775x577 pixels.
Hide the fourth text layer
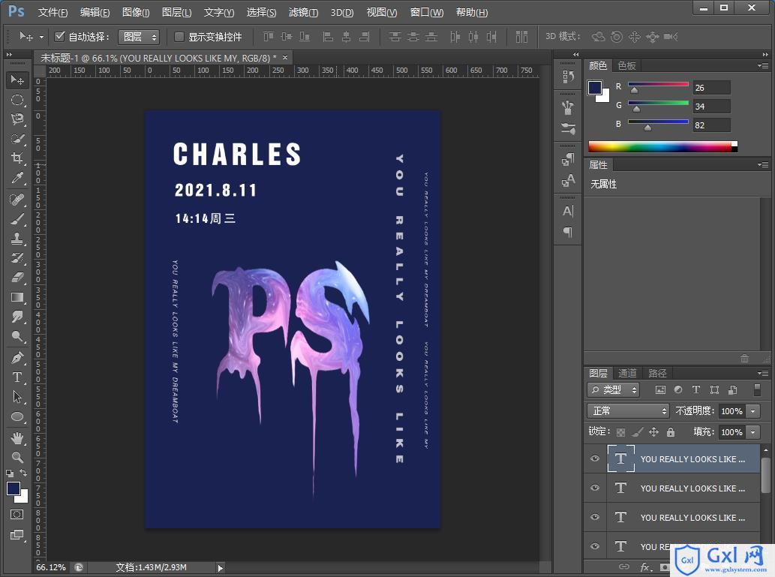[595, 545]
